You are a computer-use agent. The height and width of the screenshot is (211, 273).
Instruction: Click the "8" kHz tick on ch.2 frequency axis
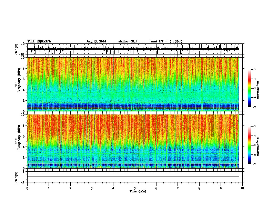24,125
